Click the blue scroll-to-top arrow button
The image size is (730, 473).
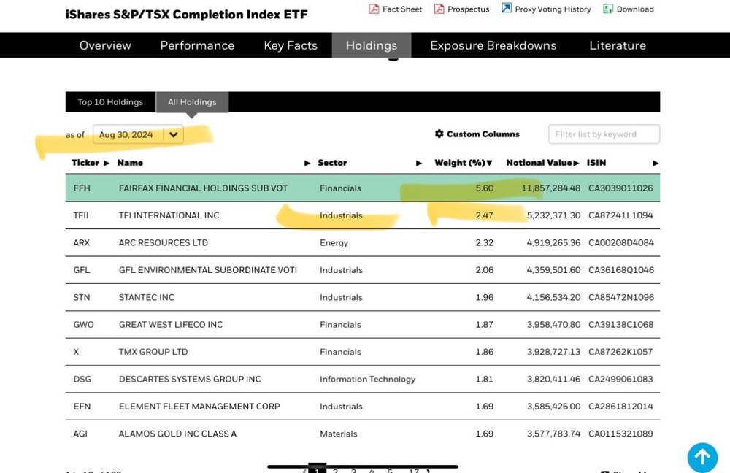point(702,457)
